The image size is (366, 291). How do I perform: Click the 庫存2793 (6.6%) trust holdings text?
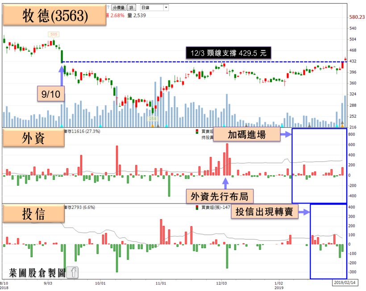click(x=79, y=207)
